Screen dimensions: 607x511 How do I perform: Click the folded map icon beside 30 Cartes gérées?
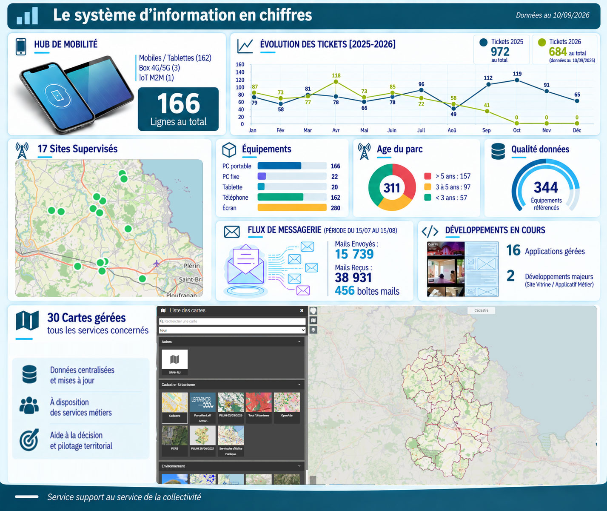tap(27, 321)
